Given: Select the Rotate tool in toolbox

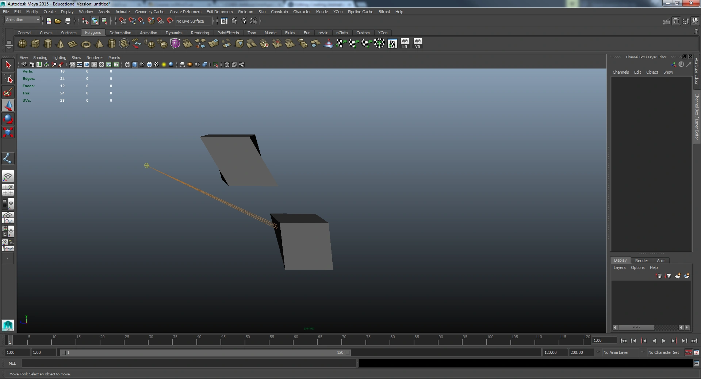Looking at the screenshot, I should 8,119.
